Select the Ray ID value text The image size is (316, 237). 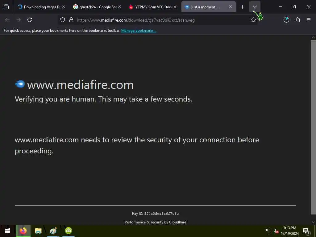tap(161, 214)
